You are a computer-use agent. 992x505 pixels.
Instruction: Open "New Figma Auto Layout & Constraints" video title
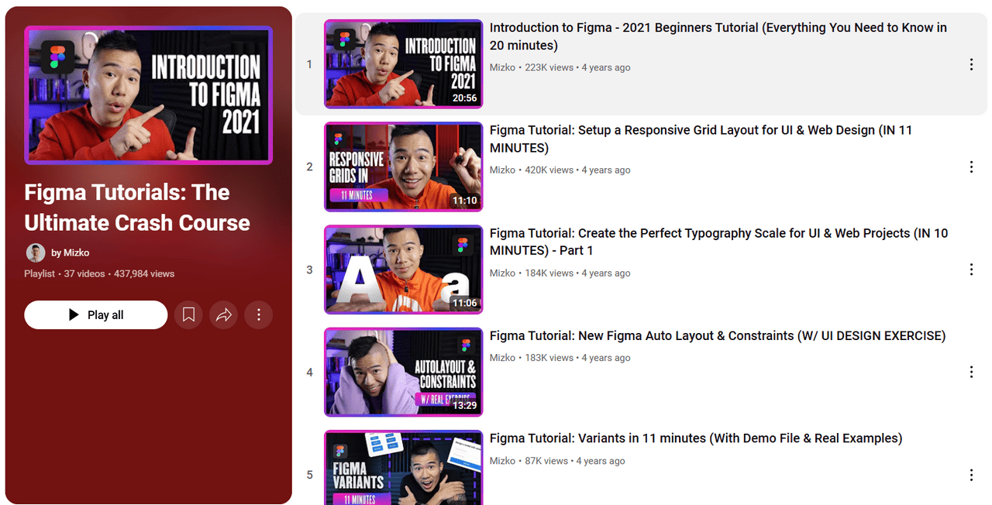(x=718, y=336)
